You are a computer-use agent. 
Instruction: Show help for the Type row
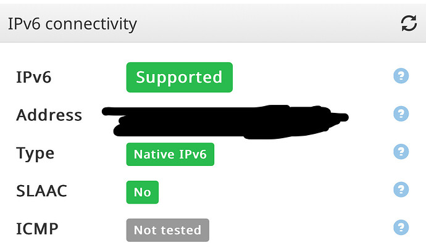pyautogui.click(x=401, y=151)
